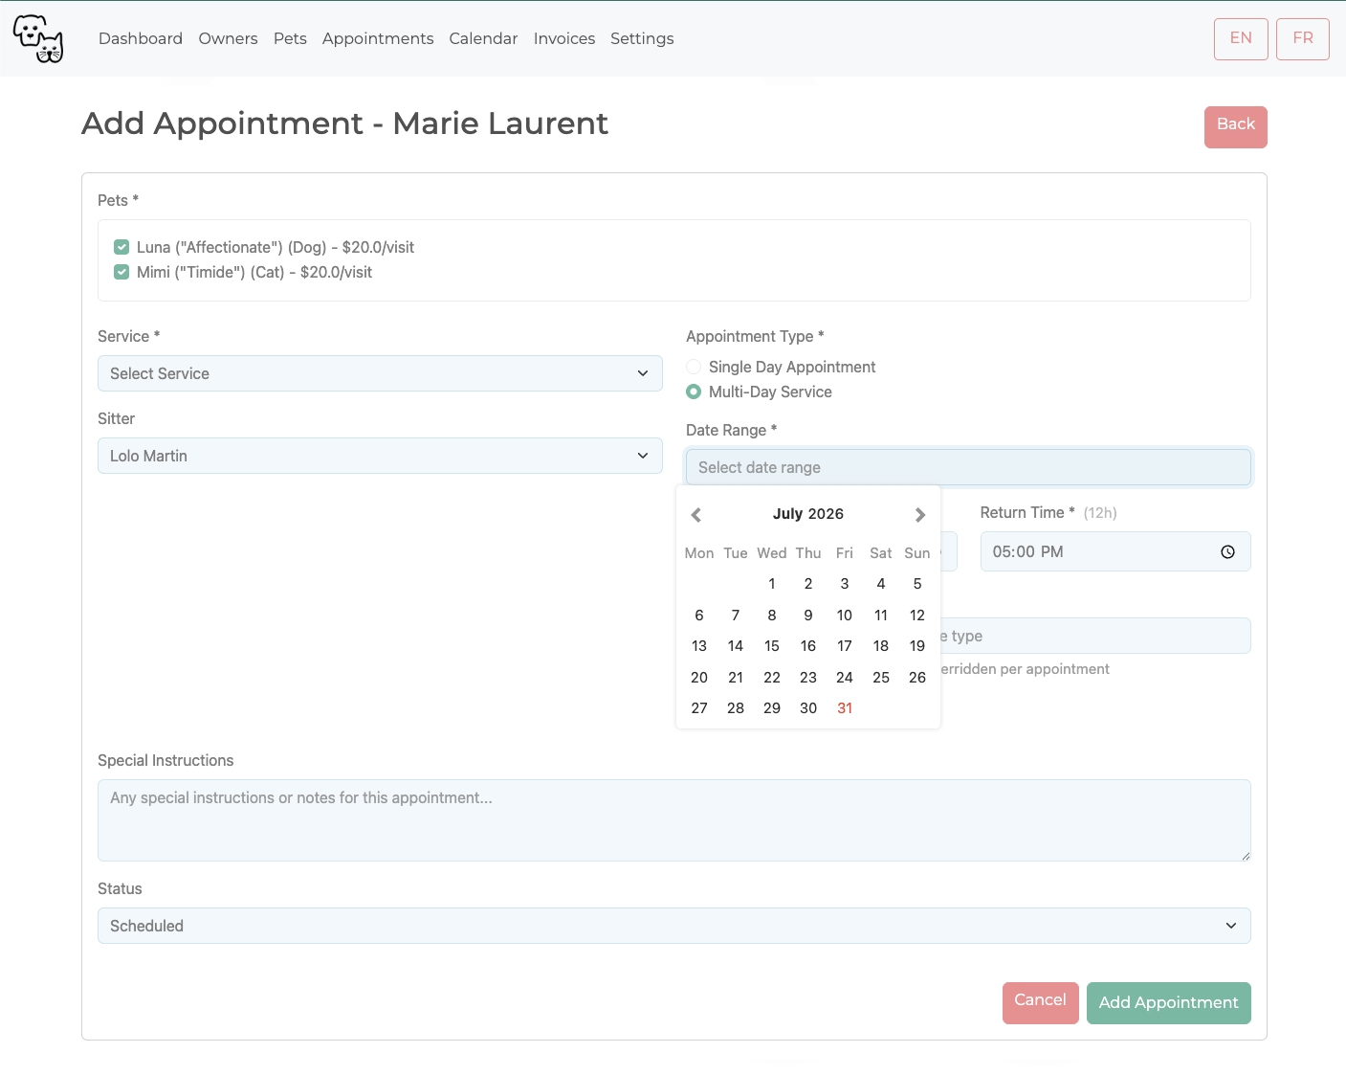The height and width of the screenshot is (1075, 1346).
Task: Select Multi-Day Service radio option
Action: coord(694,392)
